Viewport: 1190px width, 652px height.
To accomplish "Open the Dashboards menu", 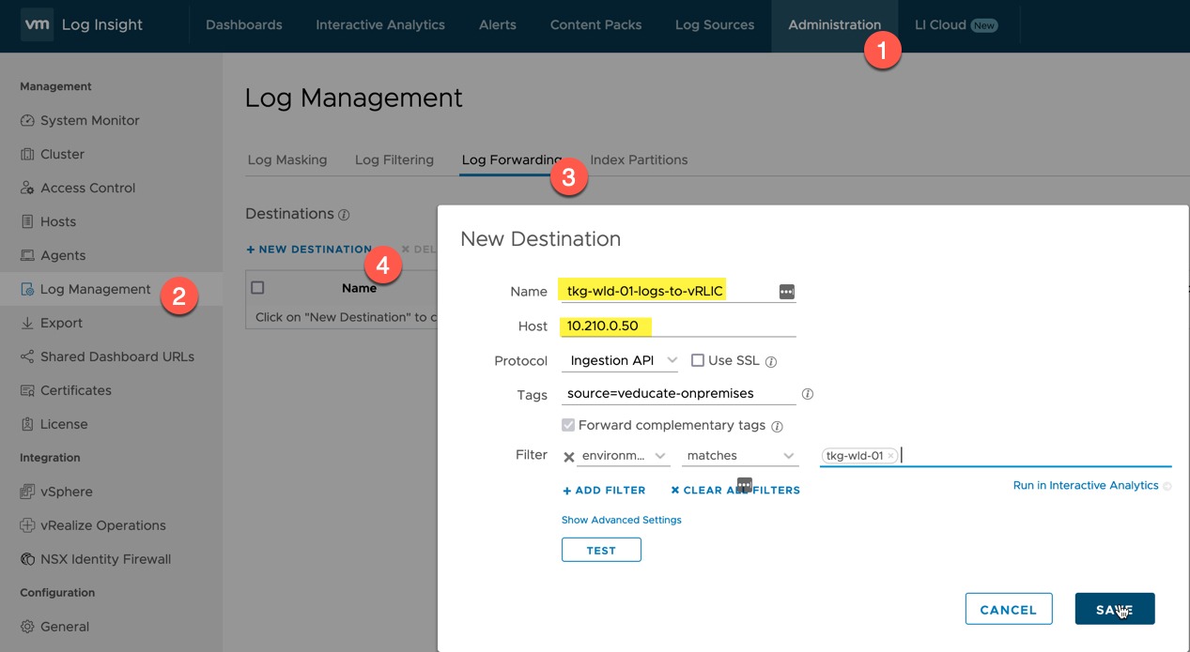I will point(243,25).
